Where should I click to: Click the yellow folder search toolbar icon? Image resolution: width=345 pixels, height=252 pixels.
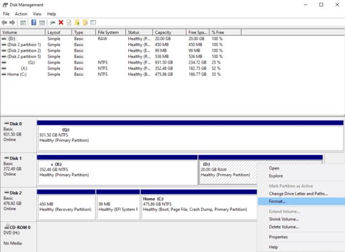(x=85, y=22)
